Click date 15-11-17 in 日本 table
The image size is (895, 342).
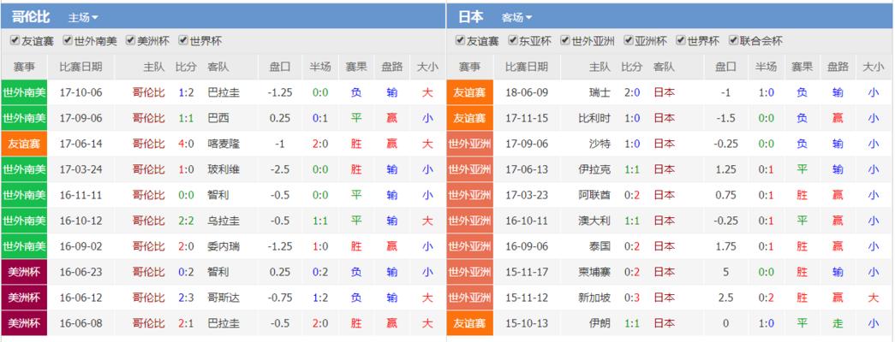point(526,272)
